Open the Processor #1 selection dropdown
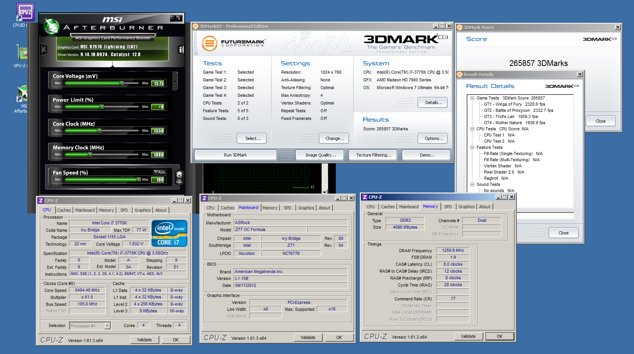634x354 pixels. pos(108,326)
